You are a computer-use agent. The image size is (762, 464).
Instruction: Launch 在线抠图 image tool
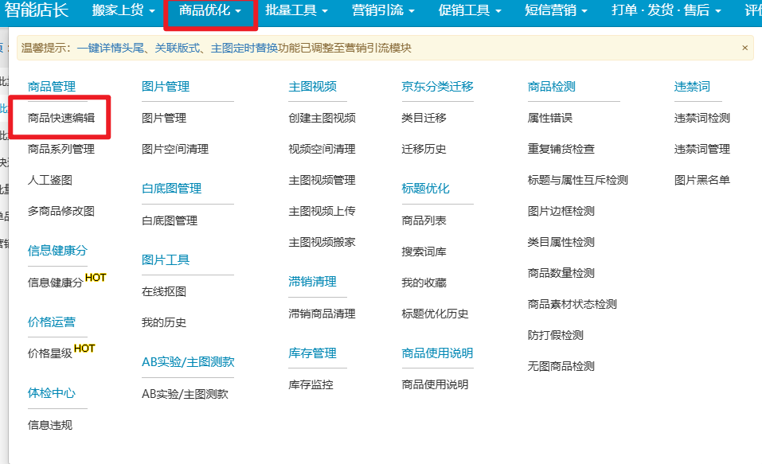point(163,291)
